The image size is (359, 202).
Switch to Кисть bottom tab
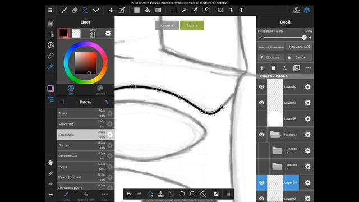click(66, 196)
